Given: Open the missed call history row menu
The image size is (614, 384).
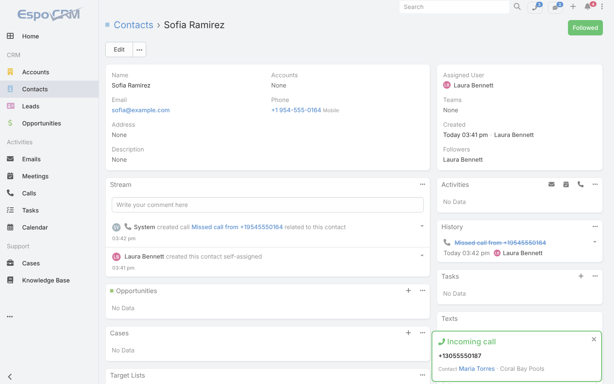Looking at the screenshot, I should [595, 242].
